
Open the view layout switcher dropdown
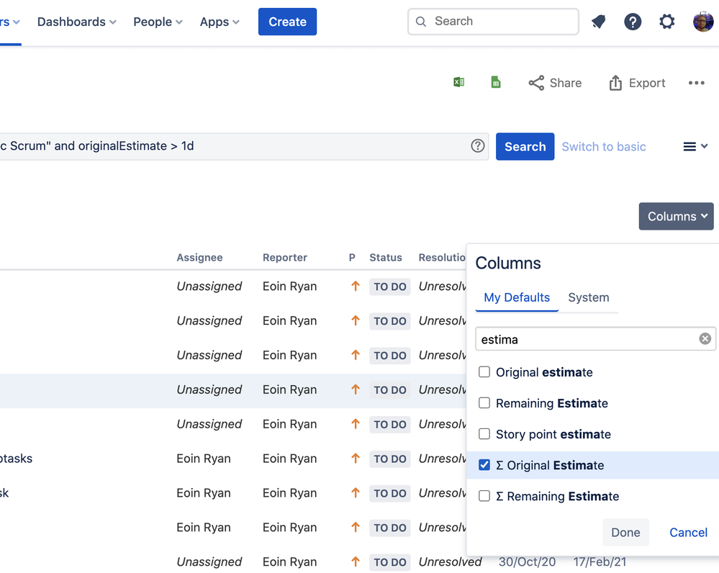tap(696, 146)
